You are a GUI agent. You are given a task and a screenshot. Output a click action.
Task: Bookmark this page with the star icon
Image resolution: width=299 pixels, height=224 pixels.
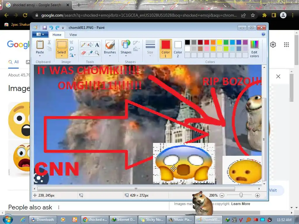click(253, 15)
